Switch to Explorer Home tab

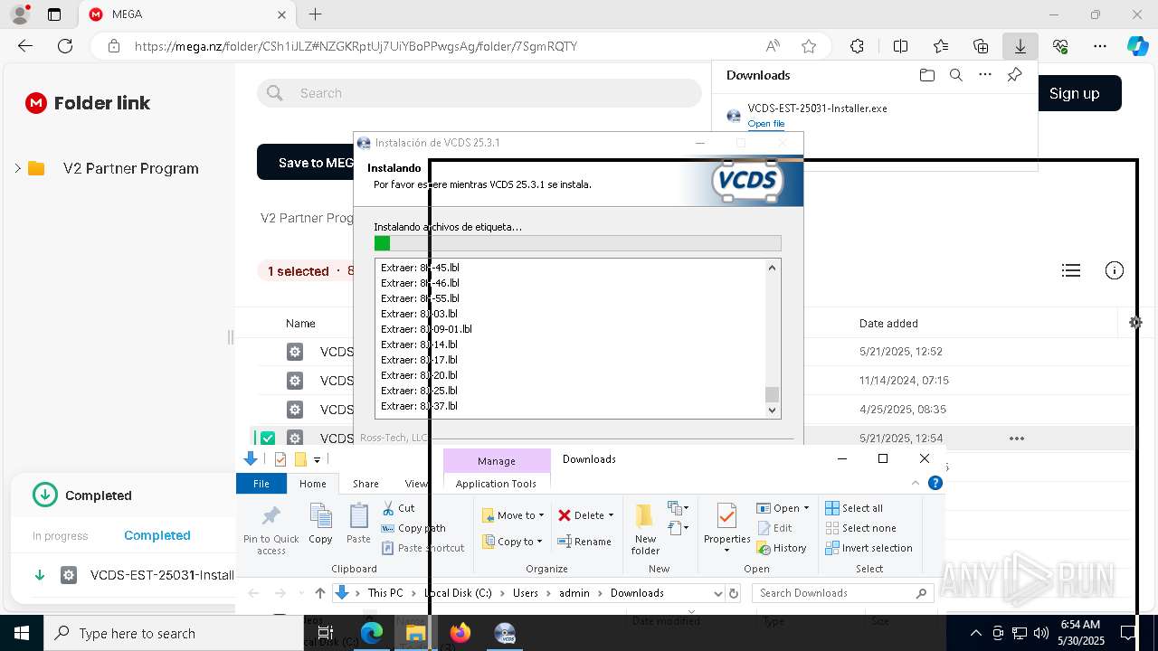tap(313, 484)
